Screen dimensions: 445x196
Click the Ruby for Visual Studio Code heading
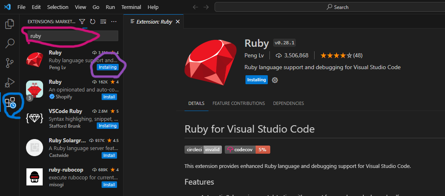[x=250, y=129]
